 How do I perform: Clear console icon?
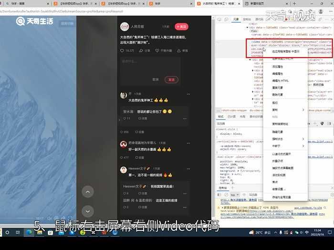point(226,195)
